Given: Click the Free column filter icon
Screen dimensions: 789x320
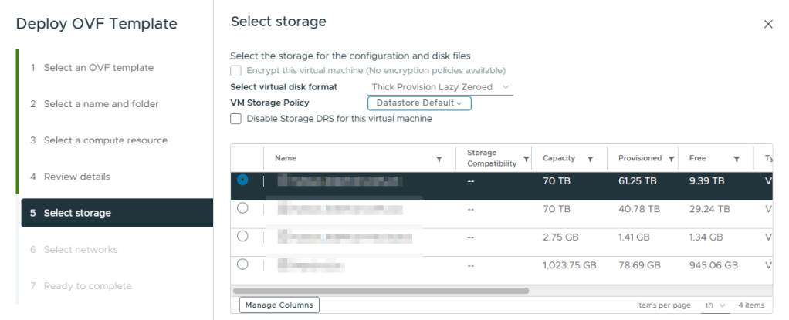Looking at the screenshot, I should tap(737, 159).
